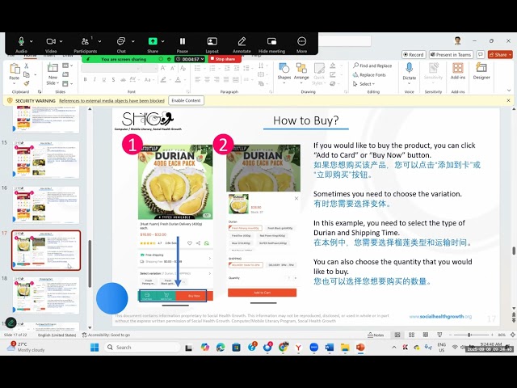Select slide 15 thumbnail
This screenshot has width=517, height=388.
click(46, 159)
